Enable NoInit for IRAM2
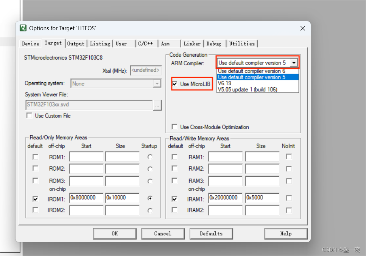The width and height of the screenshot is (366, 256). [x=289, y=210]
